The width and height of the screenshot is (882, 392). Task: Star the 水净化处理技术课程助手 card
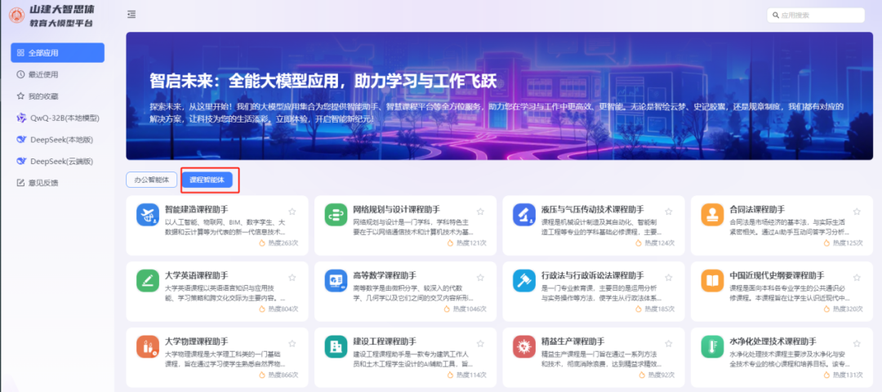(857, 341)
